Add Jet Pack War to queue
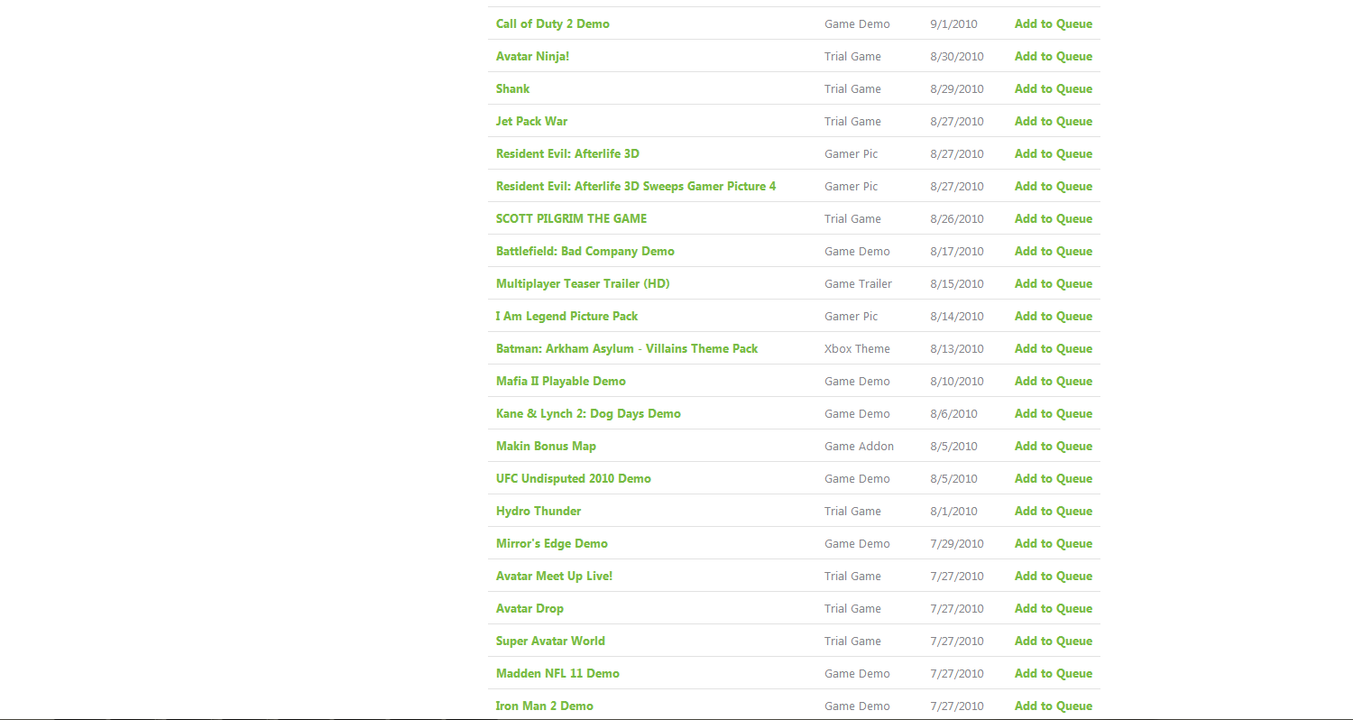Viewport: 1353px width, 720px height. pos(1053,122)
